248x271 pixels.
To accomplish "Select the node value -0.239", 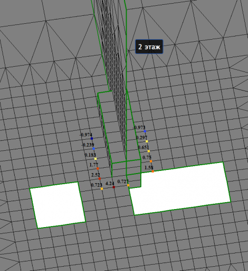I will [x=88, y=145].
